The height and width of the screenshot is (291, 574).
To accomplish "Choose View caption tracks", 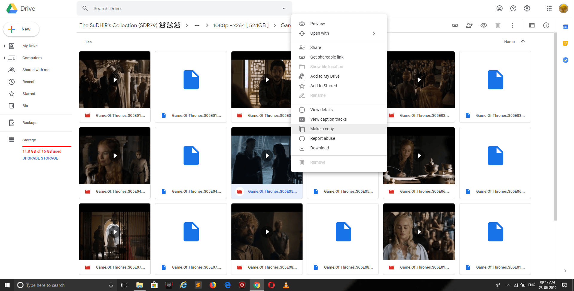I will 339,119.
